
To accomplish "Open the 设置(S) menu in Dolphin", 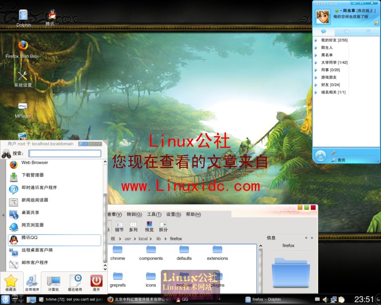I will coord(174,214).
